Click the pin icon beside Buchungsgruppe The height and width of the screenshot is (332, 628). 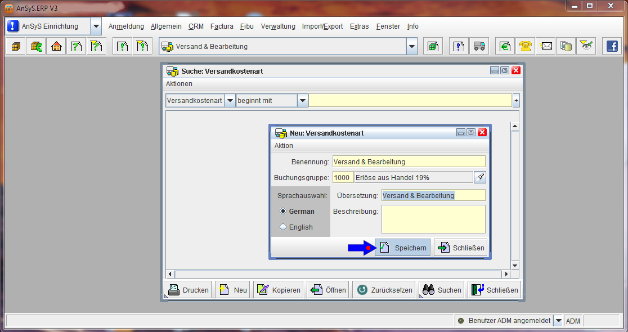[479, 177]
